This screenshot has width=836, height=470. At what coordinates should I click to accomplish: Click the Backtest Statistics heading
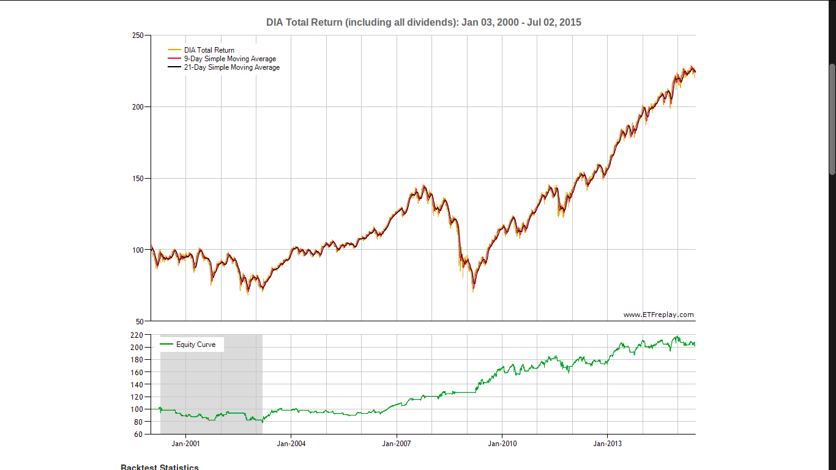point(160,467)
